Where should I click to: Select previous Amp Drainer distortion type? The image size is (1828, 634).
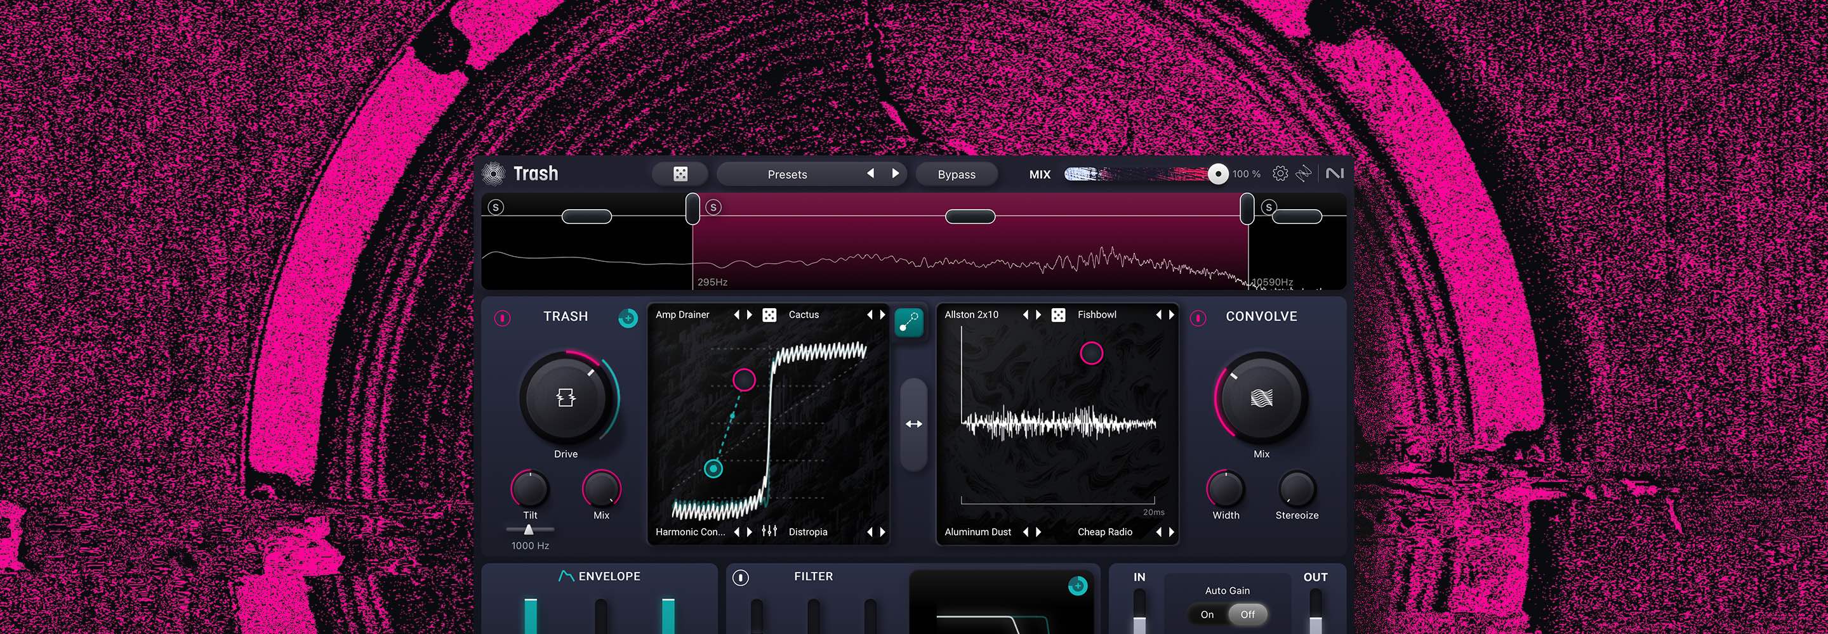pos(736,314)
